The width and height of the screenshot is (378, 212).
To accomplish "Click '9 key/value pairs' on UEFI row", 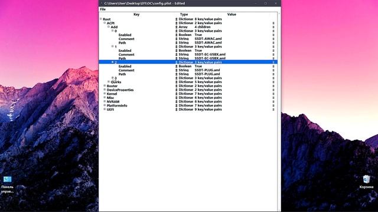I will 208,110.
